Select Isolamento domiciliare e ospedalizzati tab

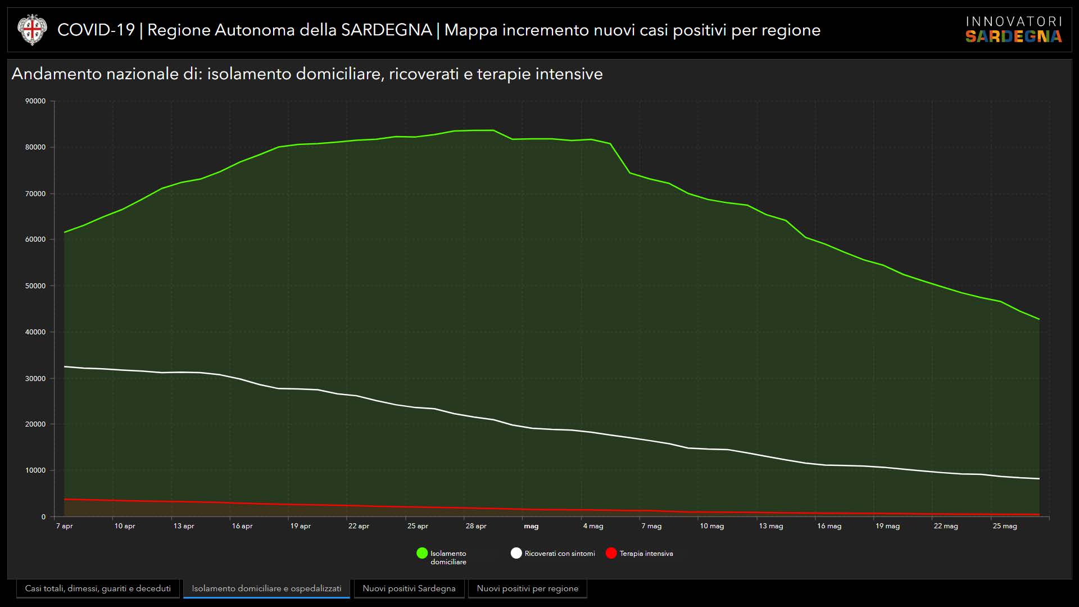pos(266,588)
